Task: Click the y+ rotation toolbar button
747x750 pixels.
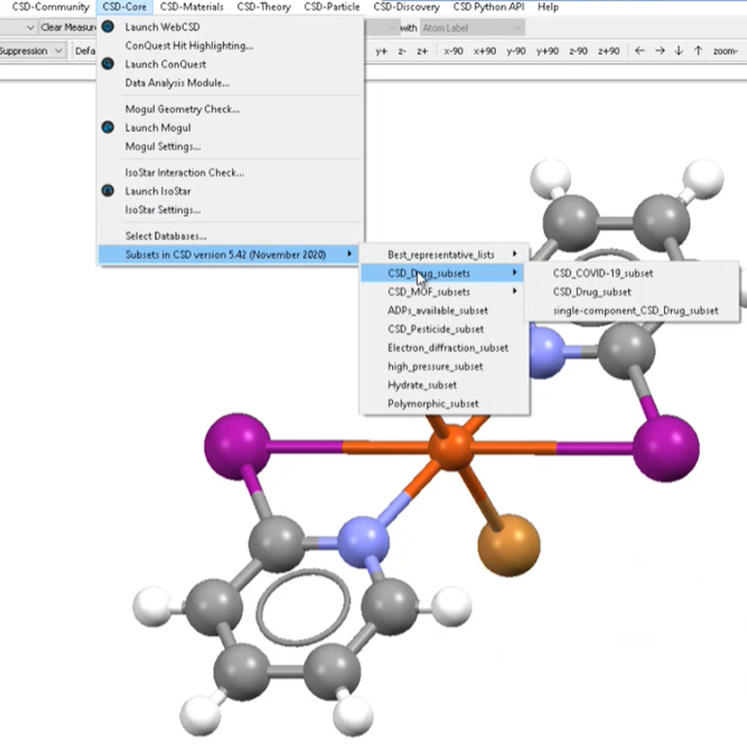Action: [x=381, y=50]
